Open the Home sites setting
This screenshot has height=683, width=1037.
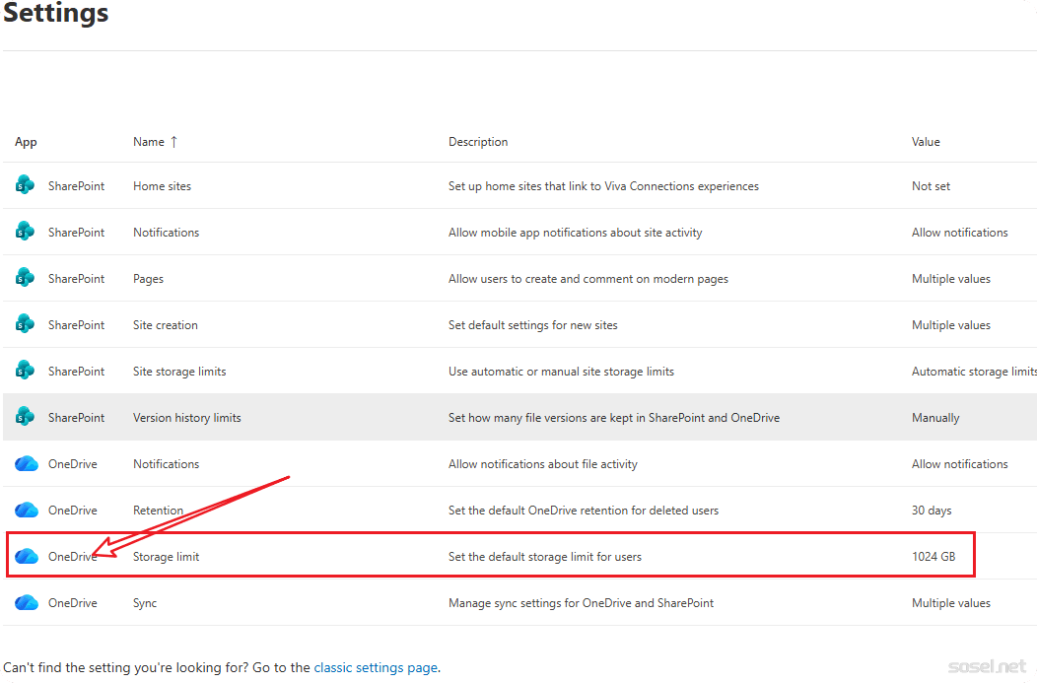coord(163,186)
